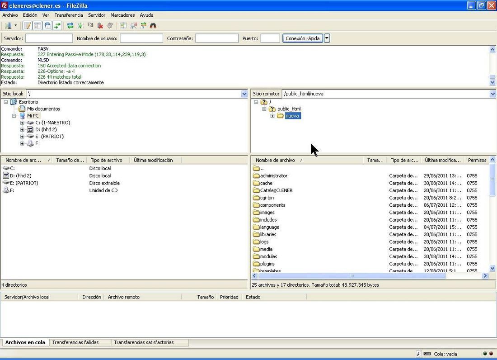Click the F: CD drive icon in list
497x360 pixels.
(x=6, y=190)
